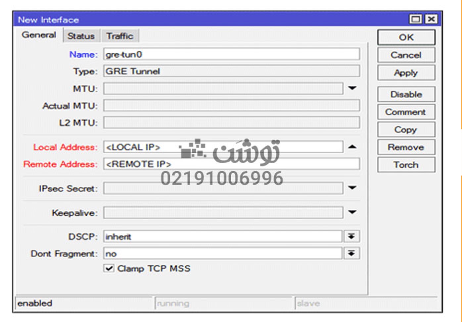Click the Name input field
Viewport: 462px width, 322px height.
click(231, 54)
